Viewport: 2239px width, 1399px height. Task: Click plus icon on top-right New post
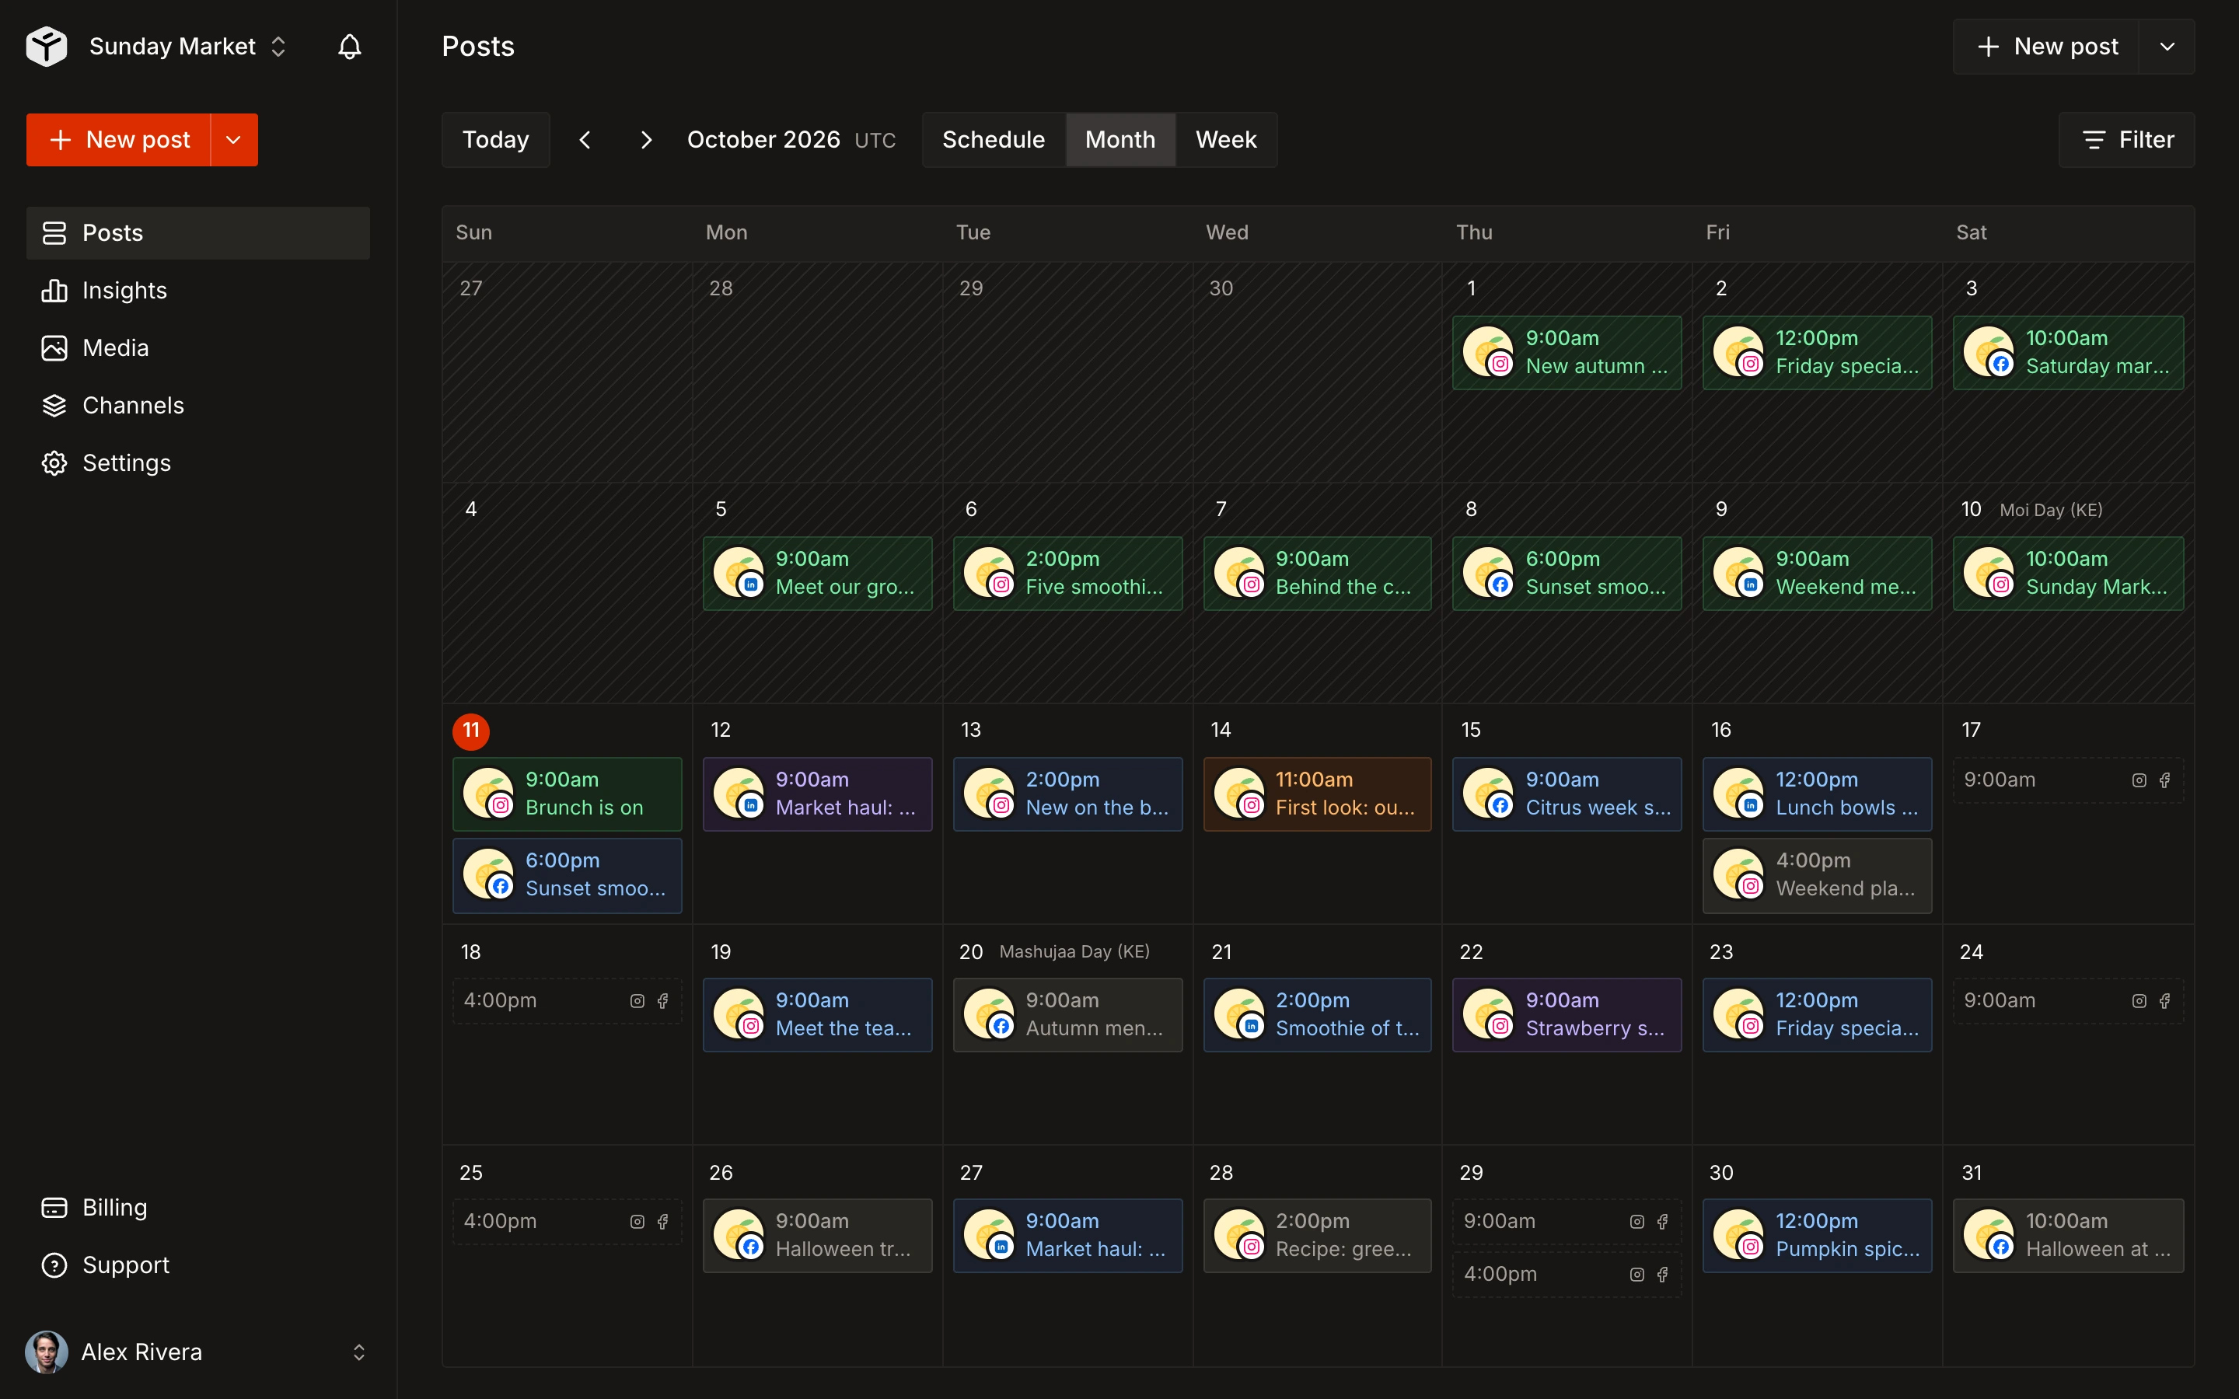click(1988, 47)
